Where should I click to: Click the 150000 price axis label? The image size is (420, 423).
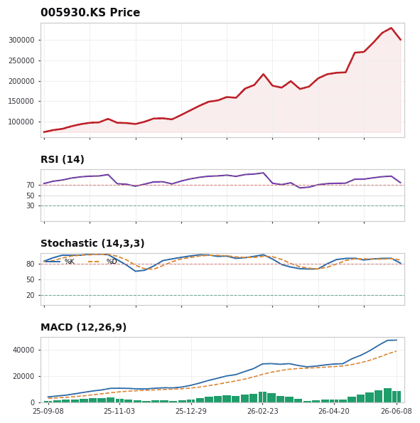(21, 102)
